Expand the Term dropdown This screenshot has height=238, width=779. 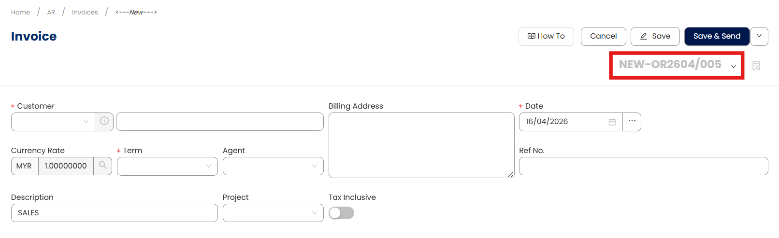167,166
